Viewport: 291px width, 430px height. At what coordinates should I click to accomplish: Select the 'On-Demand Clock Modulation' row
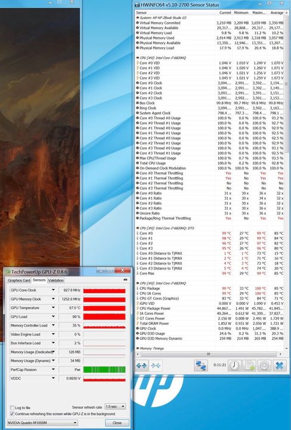coord(210,168)
